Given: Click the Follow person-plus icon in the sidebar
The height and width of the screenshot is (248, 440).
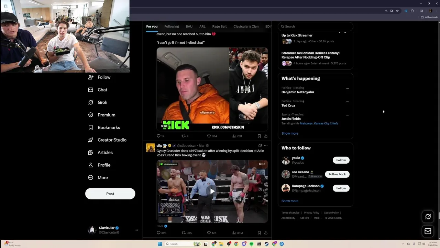Looking at the screenshot, I should [x=91, y=77].
